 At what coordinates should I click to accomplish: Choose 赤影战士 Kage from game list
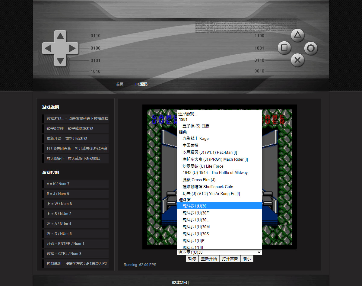coord(219,138)
